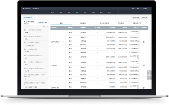Switch to the 关联交易 tab
This screenshot has width=169, height=105.
tap(83, 23)
